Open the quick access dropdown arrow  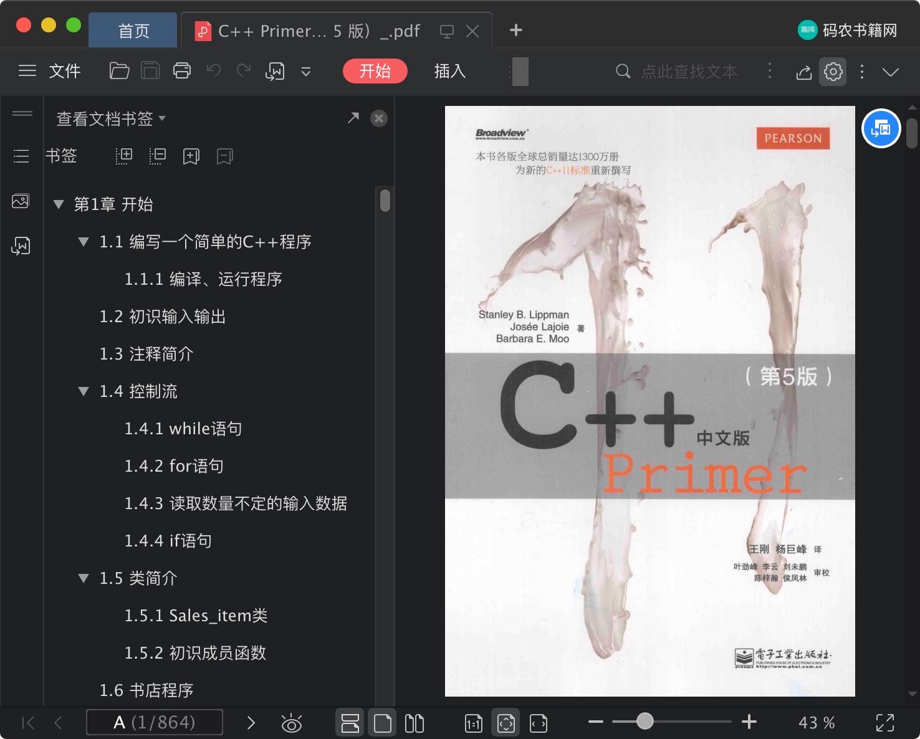(x=305, y=72)
